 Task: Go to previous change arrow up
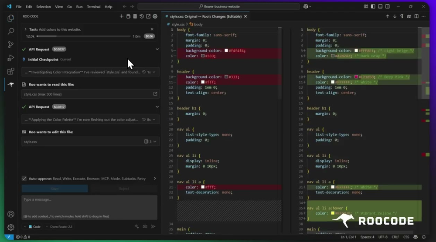point(387,17)
